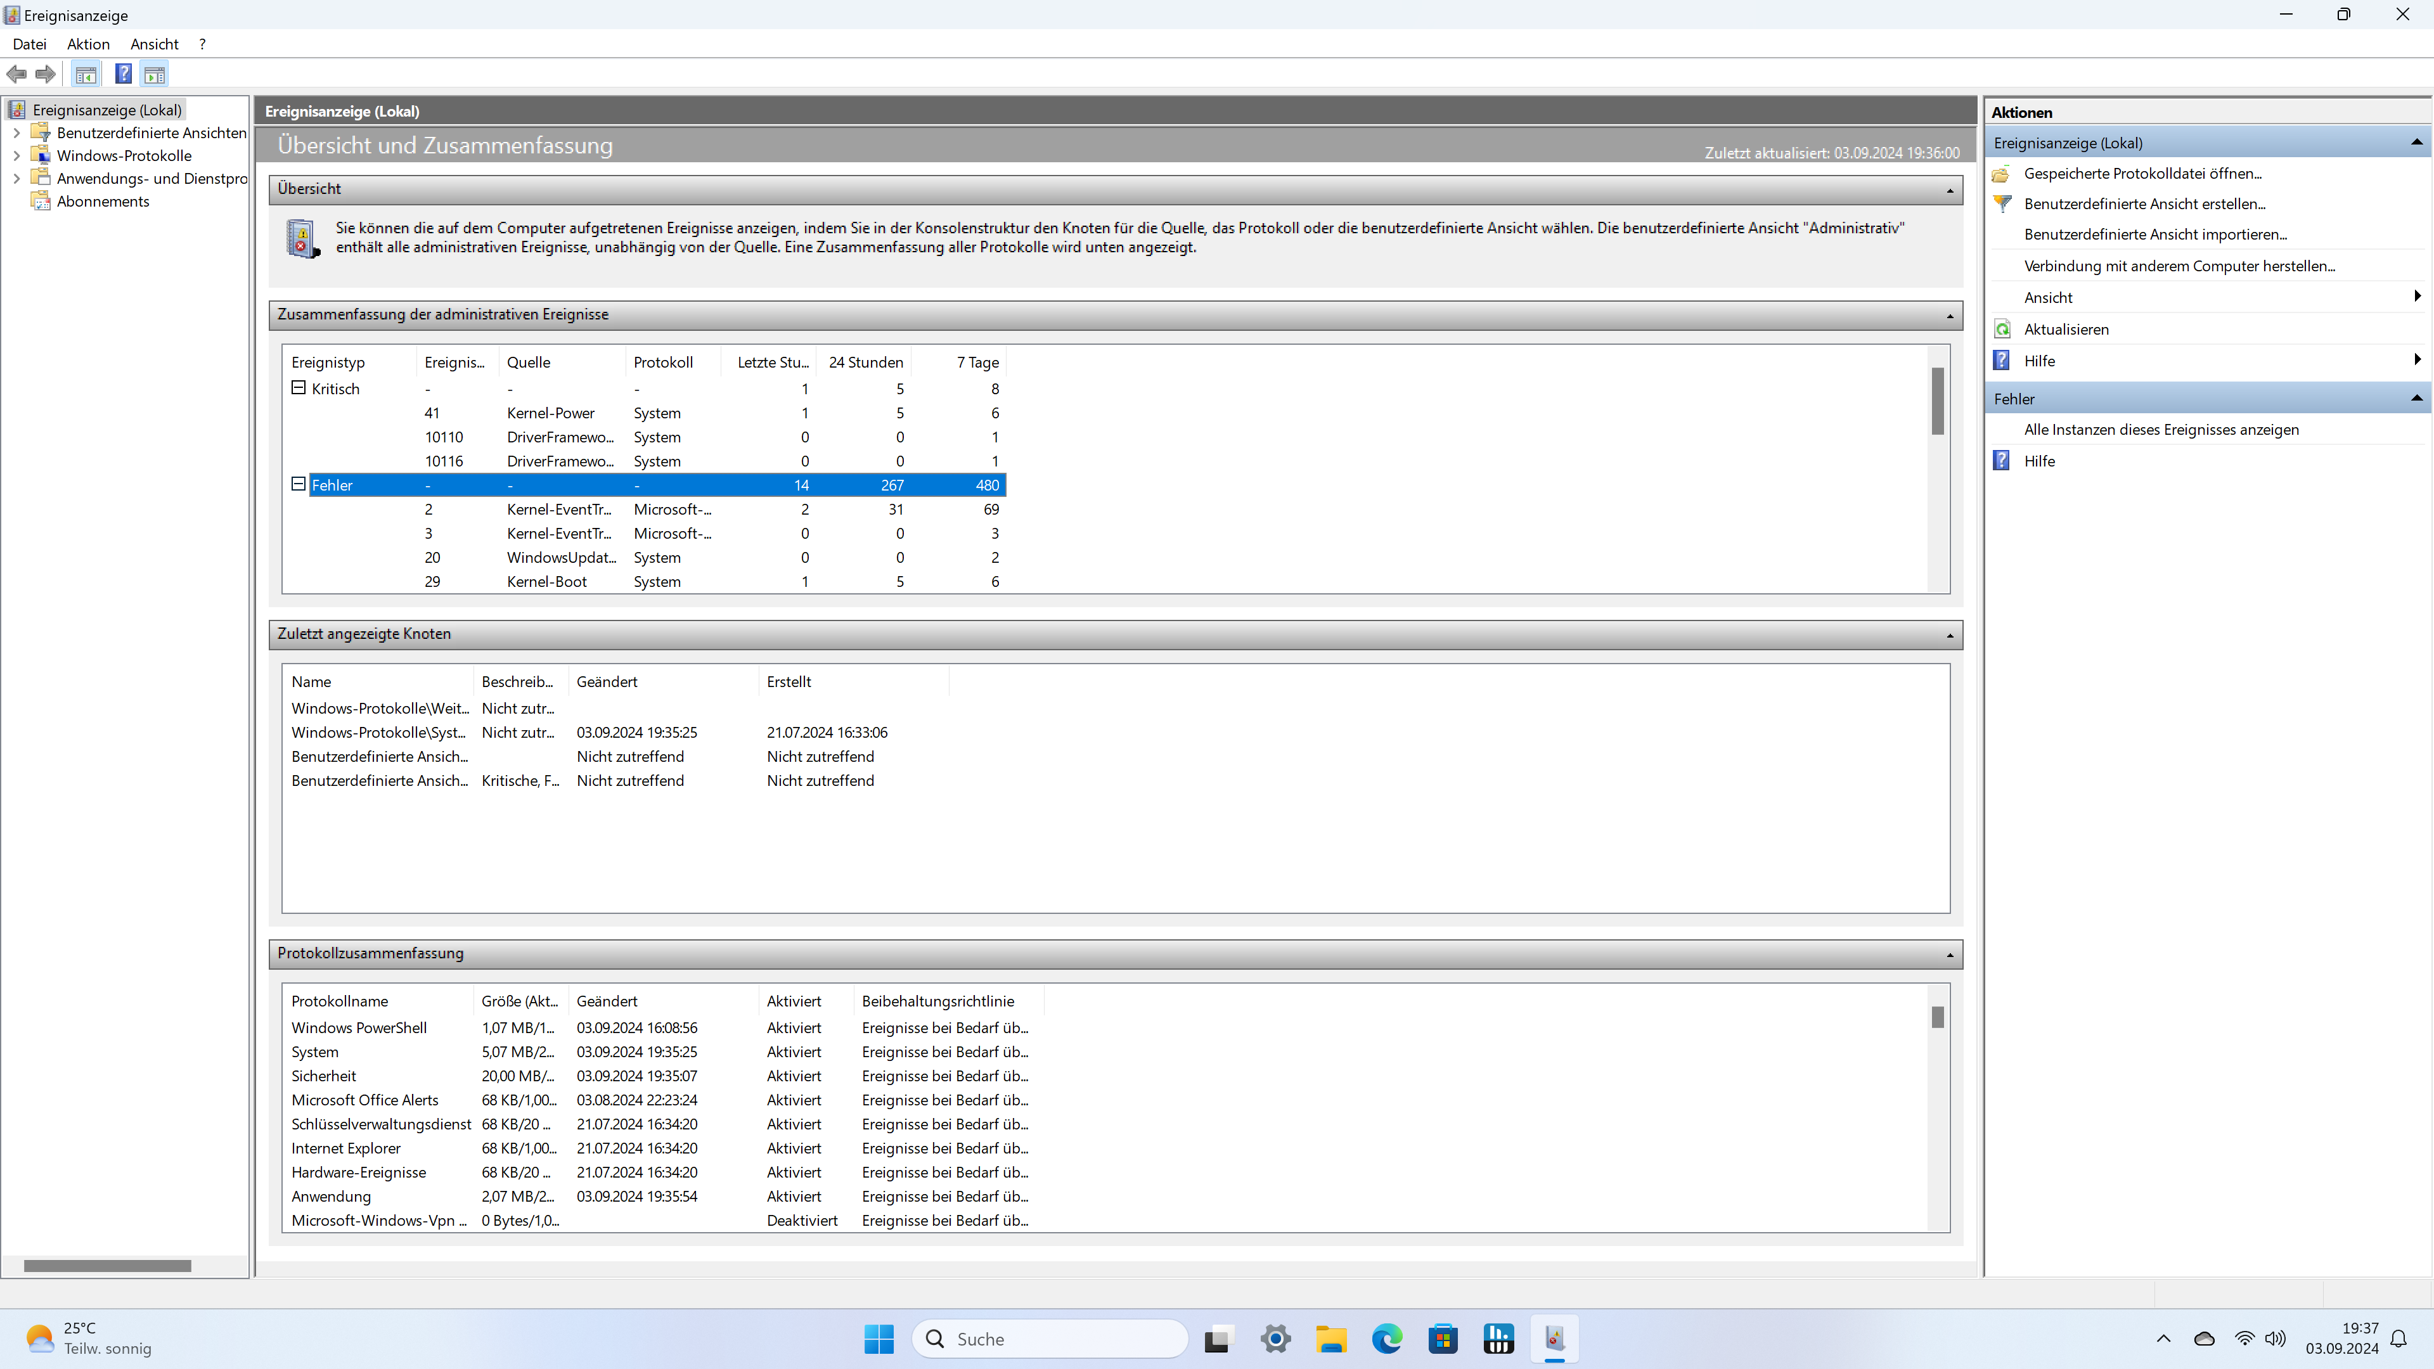Click the event summary list's vertical scrollbar
This screenshot has width=2434, height=1369.
1937,402
